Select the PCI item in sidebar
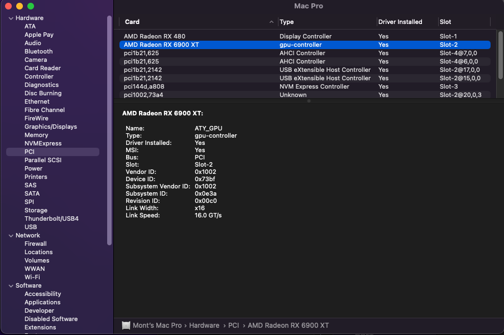Screen dimensions: 504x335 click(52, 152)
